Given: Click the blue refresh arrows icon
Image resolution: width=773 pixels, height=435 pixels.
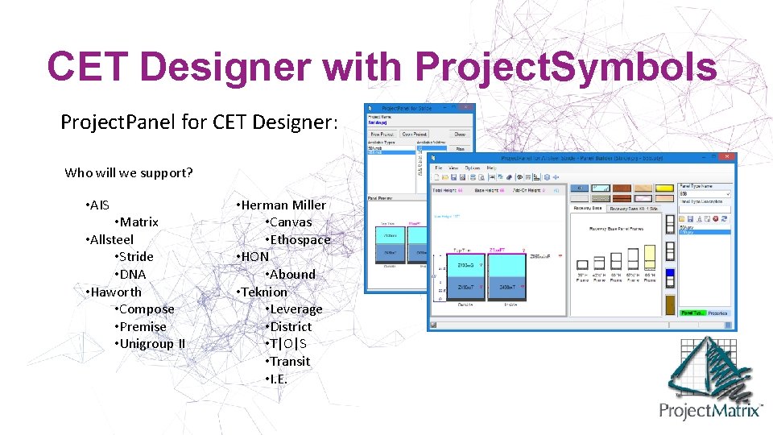Looking at the screenshot, I should (x=724, y=219).
